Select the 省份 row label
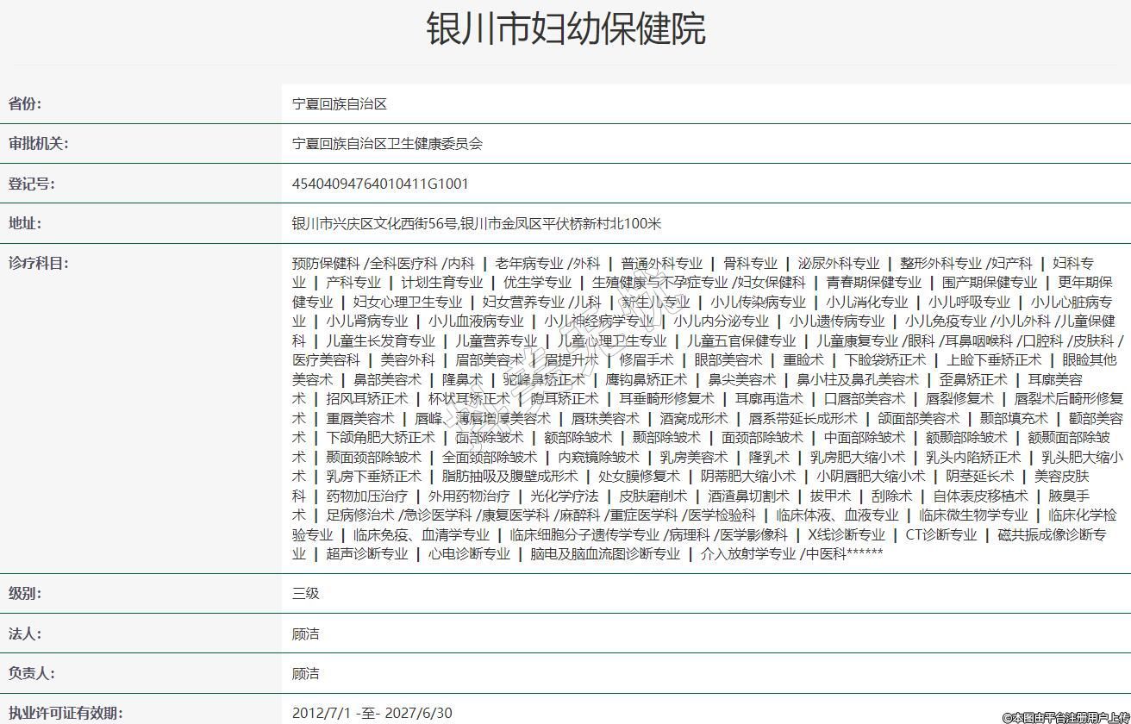This screenshot has height=724, width=1131. point(25,104)
